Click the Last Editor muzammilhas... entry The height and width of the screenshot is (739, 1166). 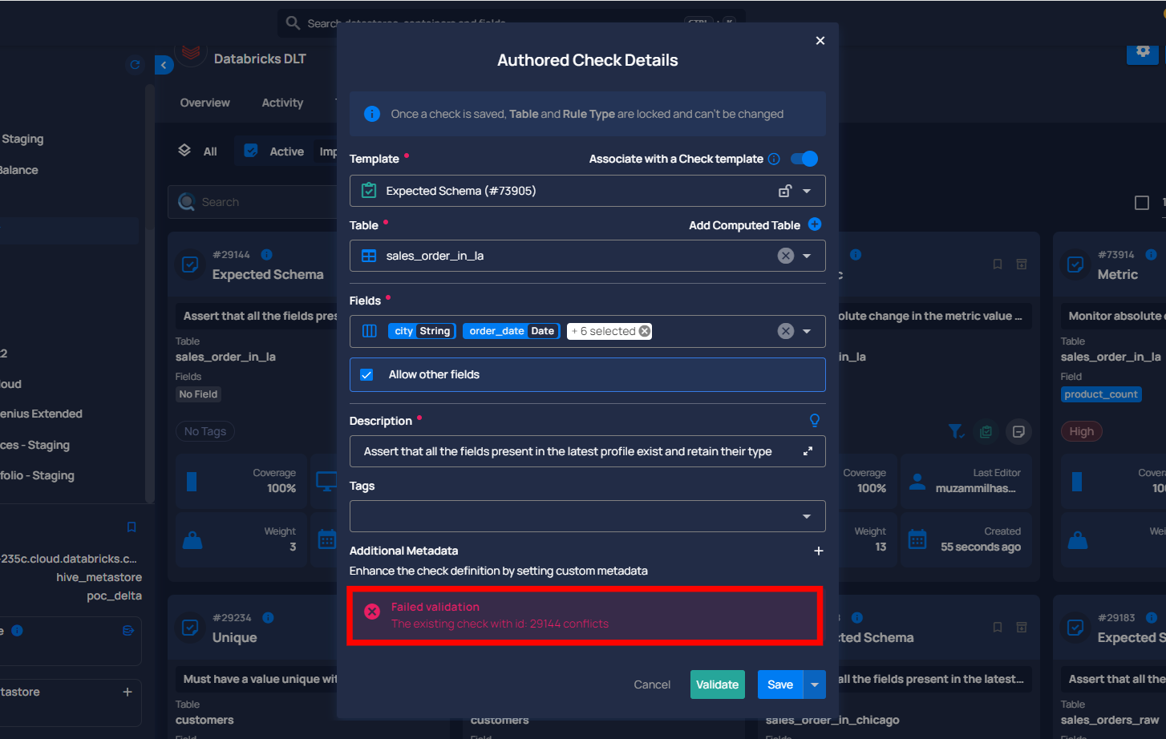click(x=965, y=481)
